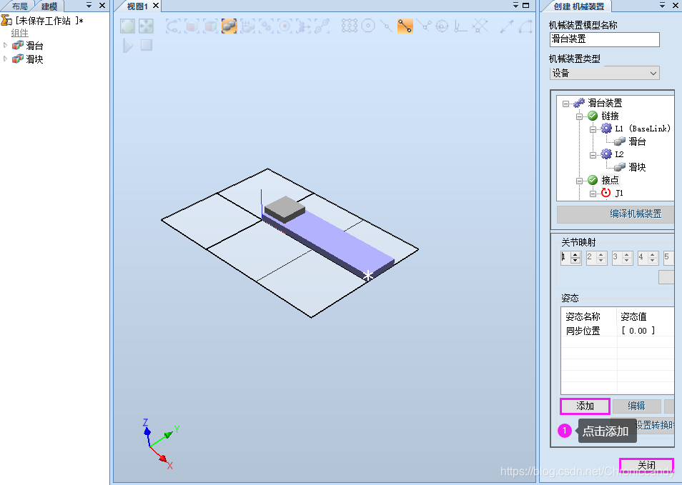The width and height of the screenshot is (682, 485).
Task: Choose the surface selection level icon
Action: (192, 26)
